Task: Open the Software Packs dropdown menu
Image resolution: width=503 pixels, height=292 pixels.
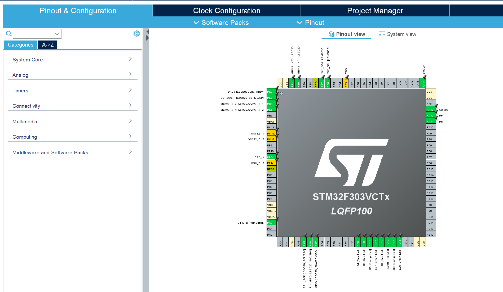Action: tap(221, 23)
